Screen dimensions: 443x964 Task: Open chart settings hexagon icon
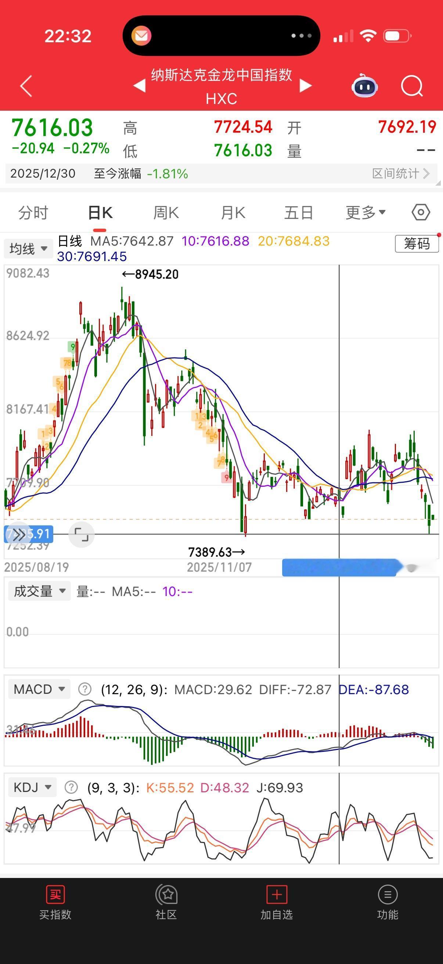pyautogui.click(x=421, y=212)
